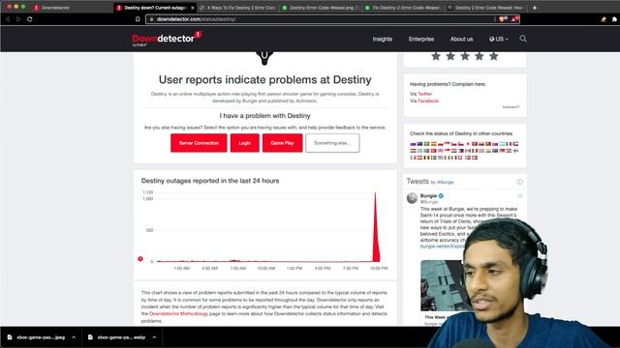Open the Brave Rewards triangle icon
620x348 pixels.
click(x=514, y=19)
